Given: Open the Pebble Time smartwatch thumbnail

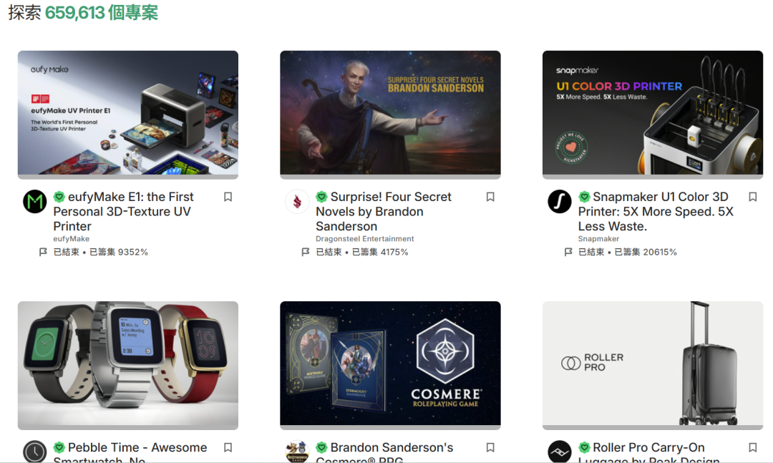Looking at the screenshot, I should [x=127, y=366].
